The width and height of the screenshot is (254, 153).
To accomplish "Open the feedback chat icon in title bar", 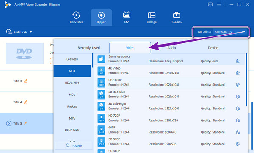I will click(210, 4).
